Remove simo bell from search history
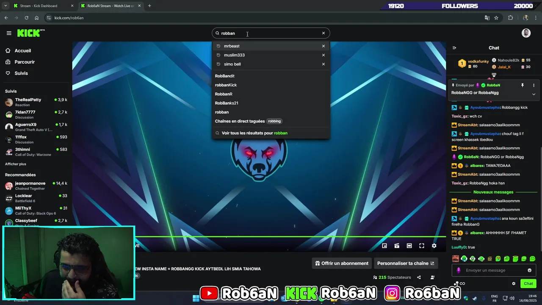Viewport: 542px width, 305px height. click(x=324, y=64)
